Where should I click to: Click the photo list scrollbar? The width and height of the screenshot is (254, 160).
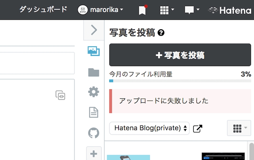(x=252, y=151)
